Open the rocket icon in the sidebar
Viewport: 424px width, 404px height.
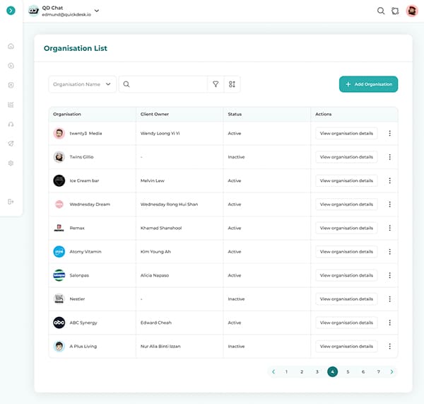pos(11,144)
